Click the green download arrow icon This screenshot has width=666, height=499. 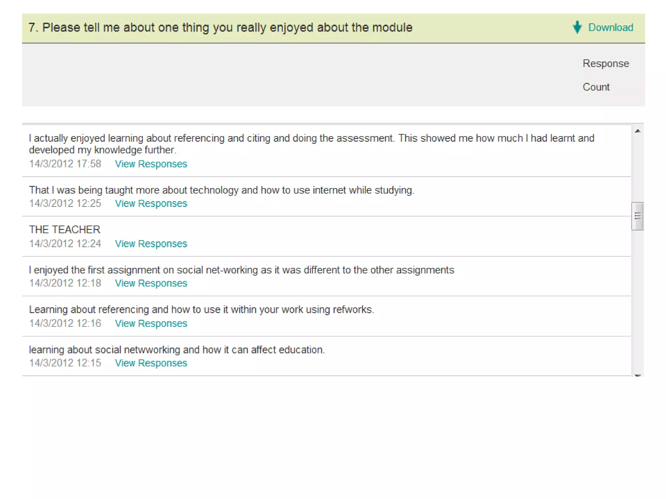click(577, 27)
